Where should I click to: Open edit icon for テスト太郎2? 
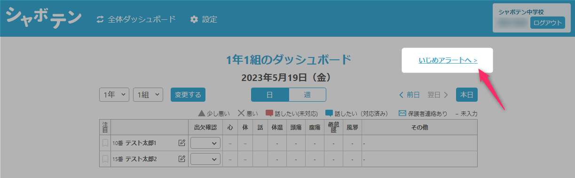coord(182,159)
